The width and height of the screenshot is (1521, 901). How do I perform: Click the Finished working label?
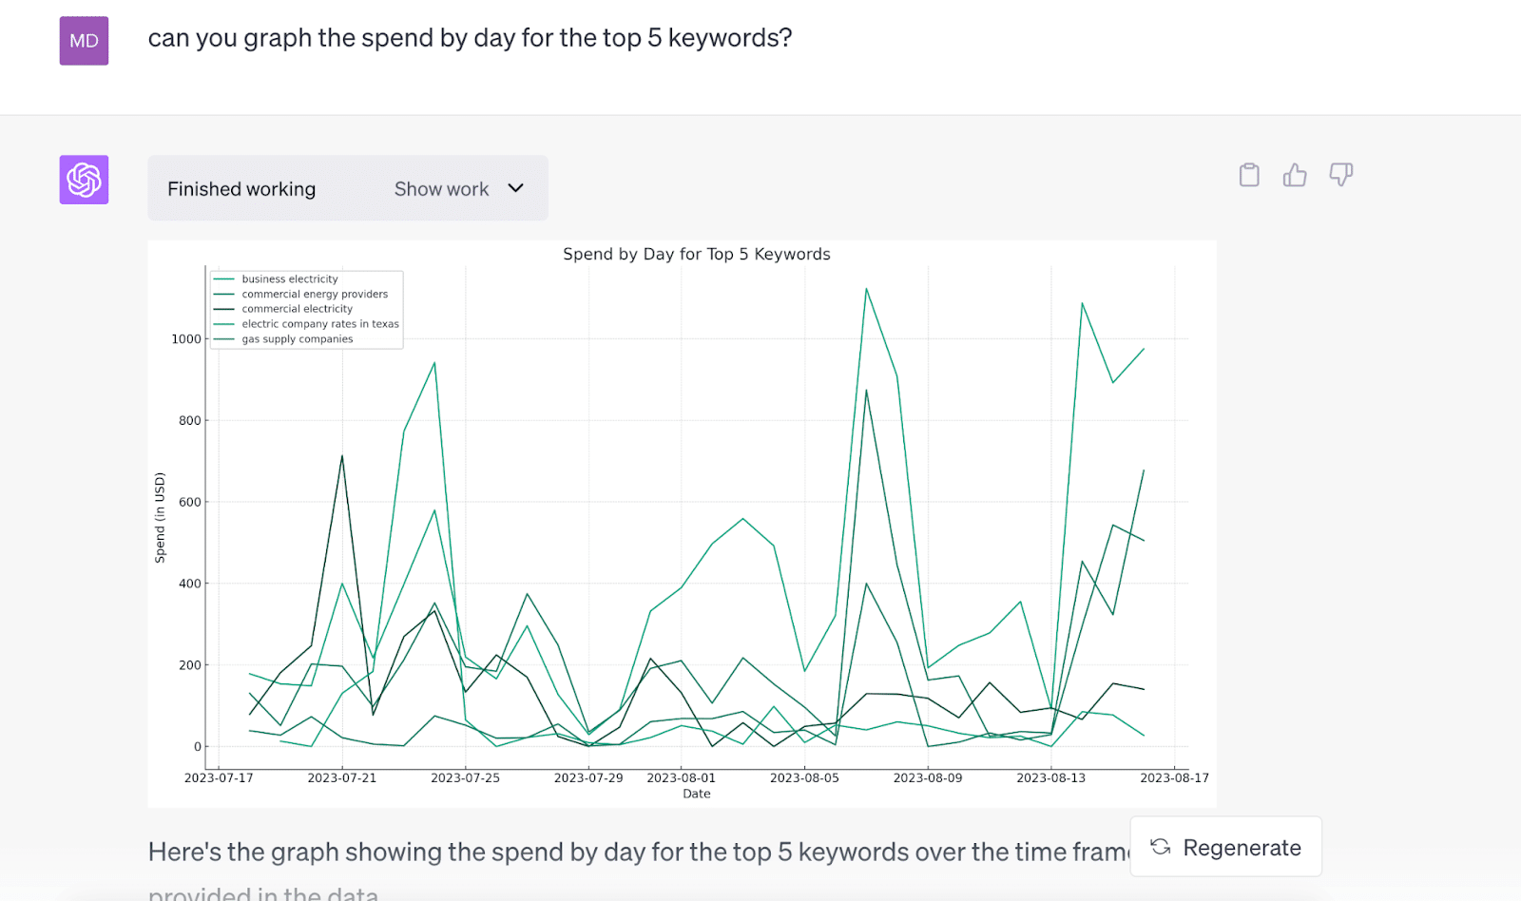coord(241,189)
